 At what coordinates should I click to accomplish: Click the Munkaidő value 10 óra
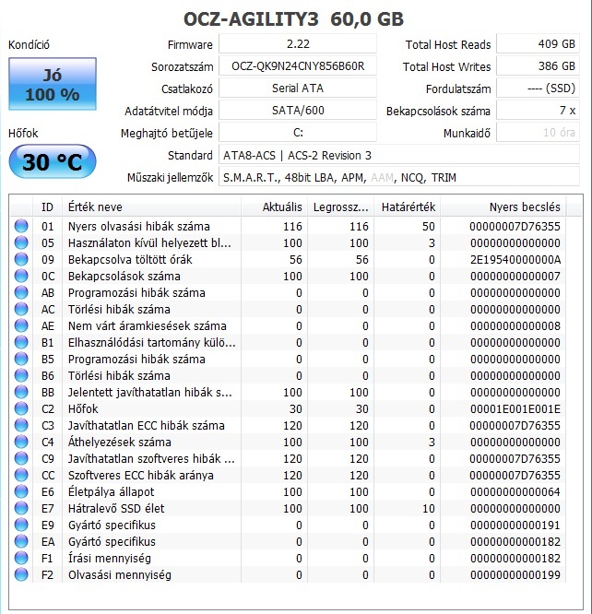pyautogui.click(x=538, y=133)
